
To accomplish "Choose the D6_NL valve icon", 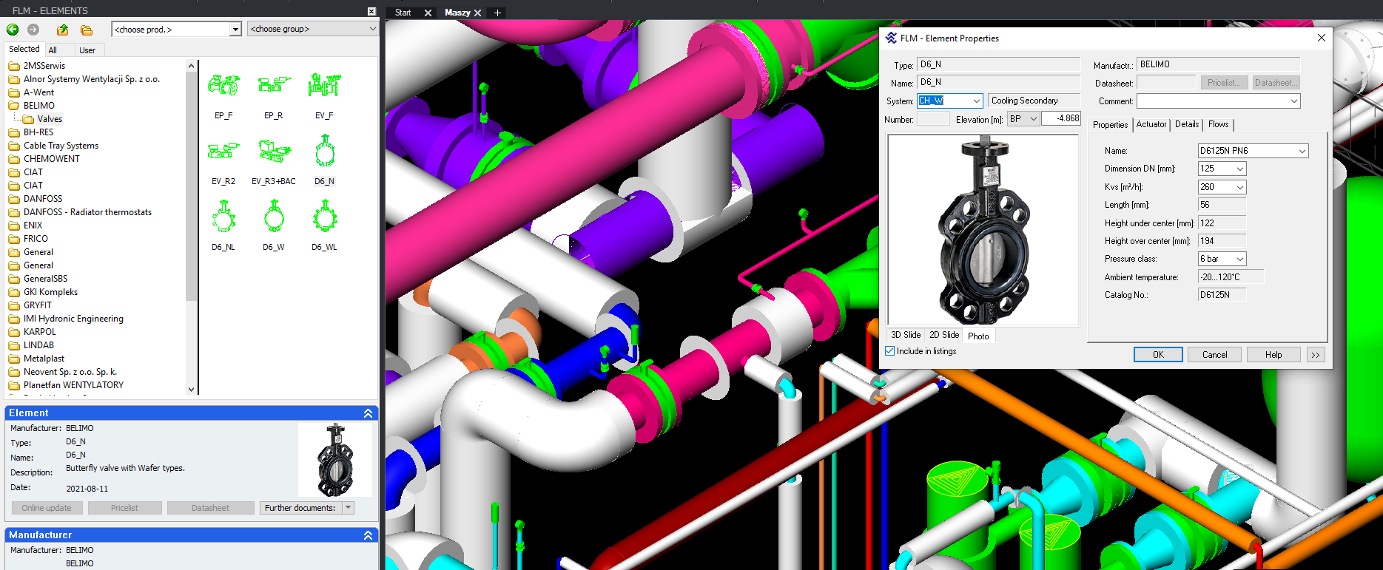I will (223, 218).
